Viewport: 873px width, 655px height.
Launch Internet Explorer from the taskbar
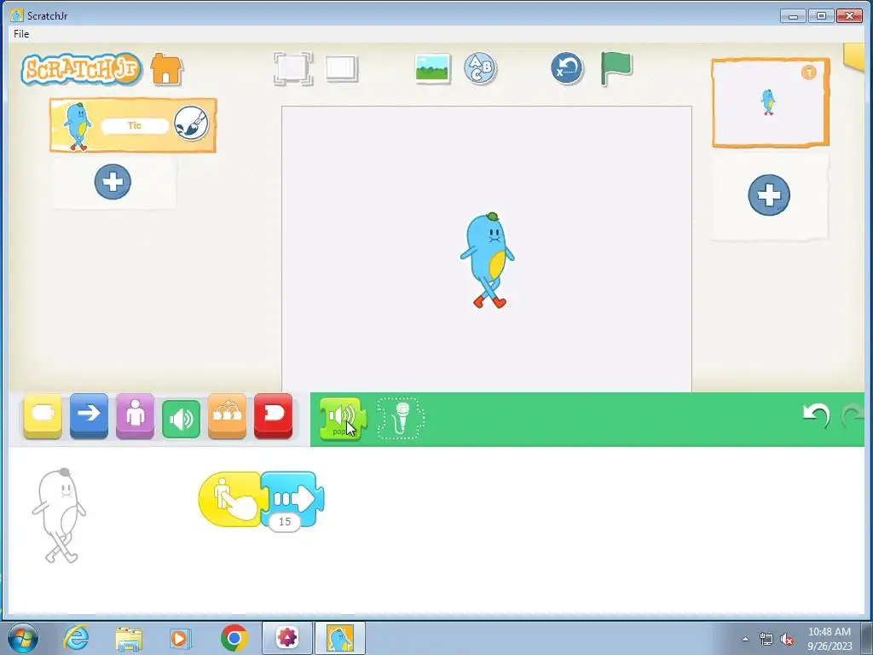coord(76,638)
